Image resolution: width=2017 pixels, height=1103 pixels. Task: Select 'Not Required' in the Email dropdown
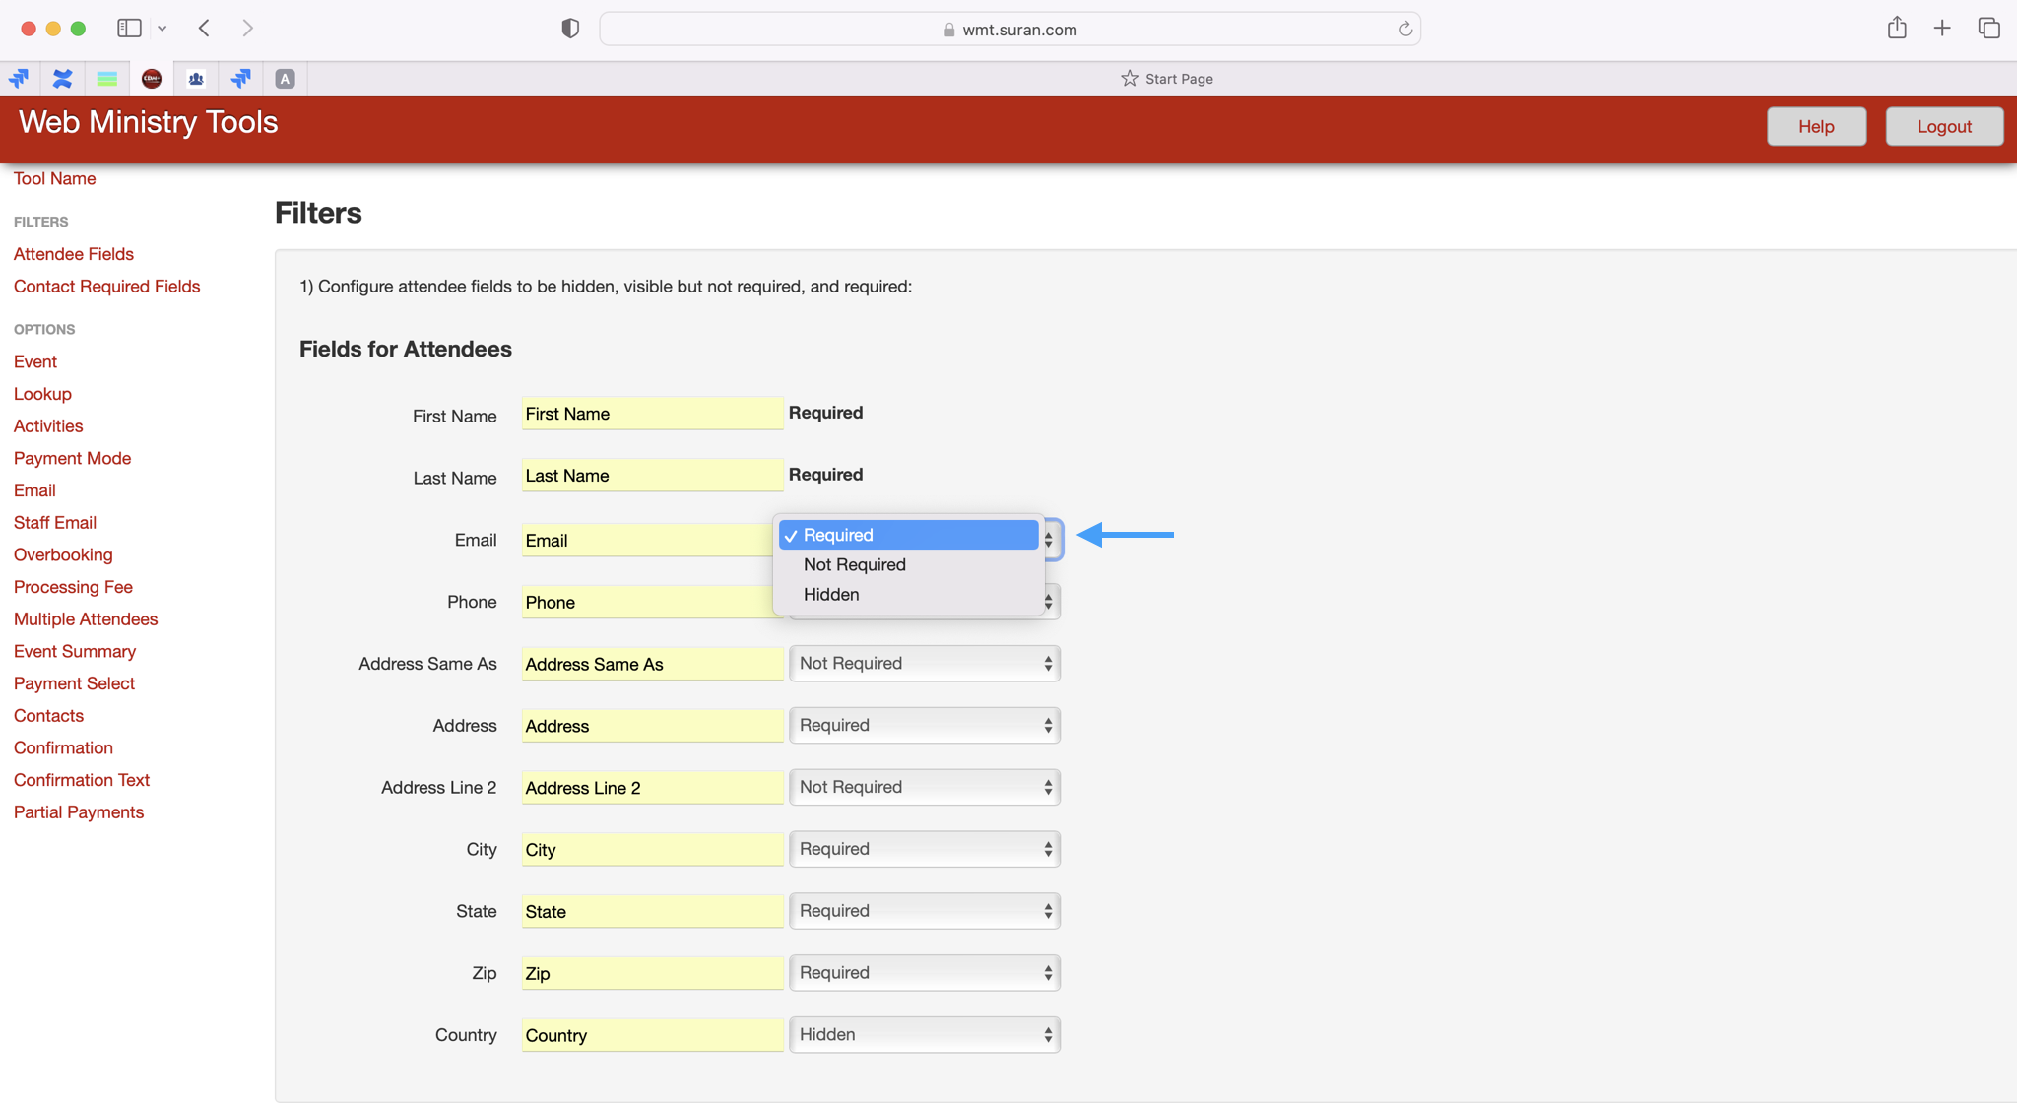[x=854, y=565]
